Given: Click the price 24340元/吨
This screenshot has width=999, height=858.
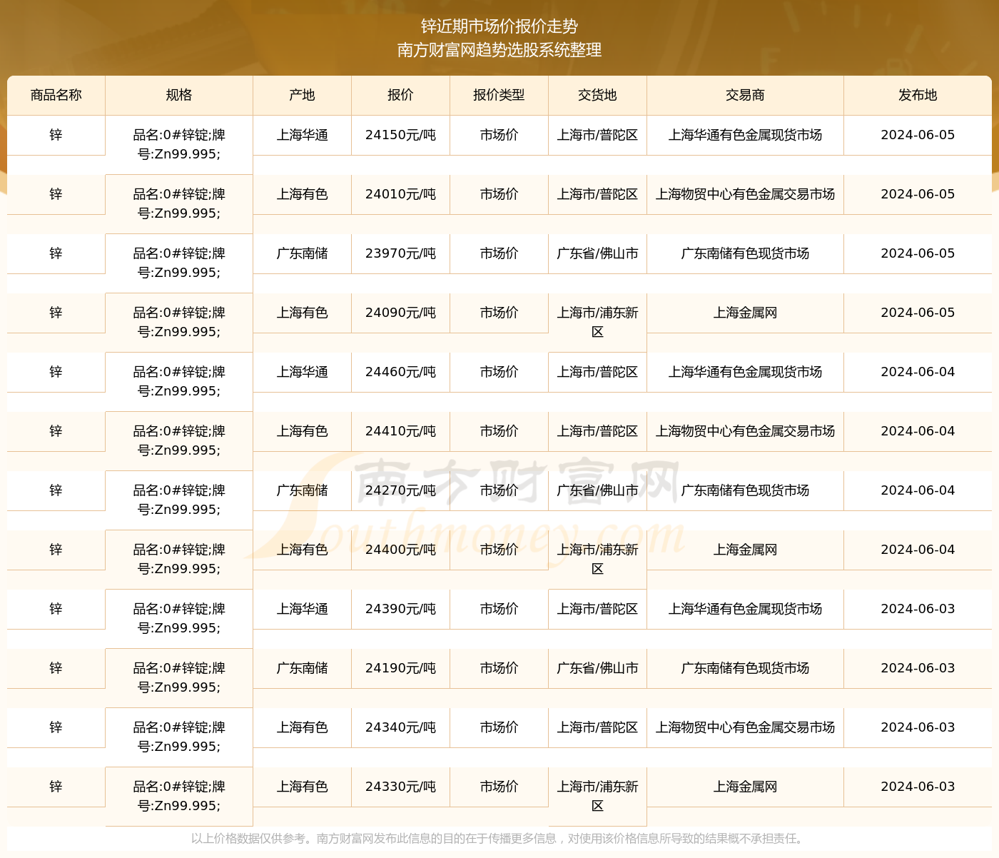Looking at the screenshot, I should (x=400, y=727).
